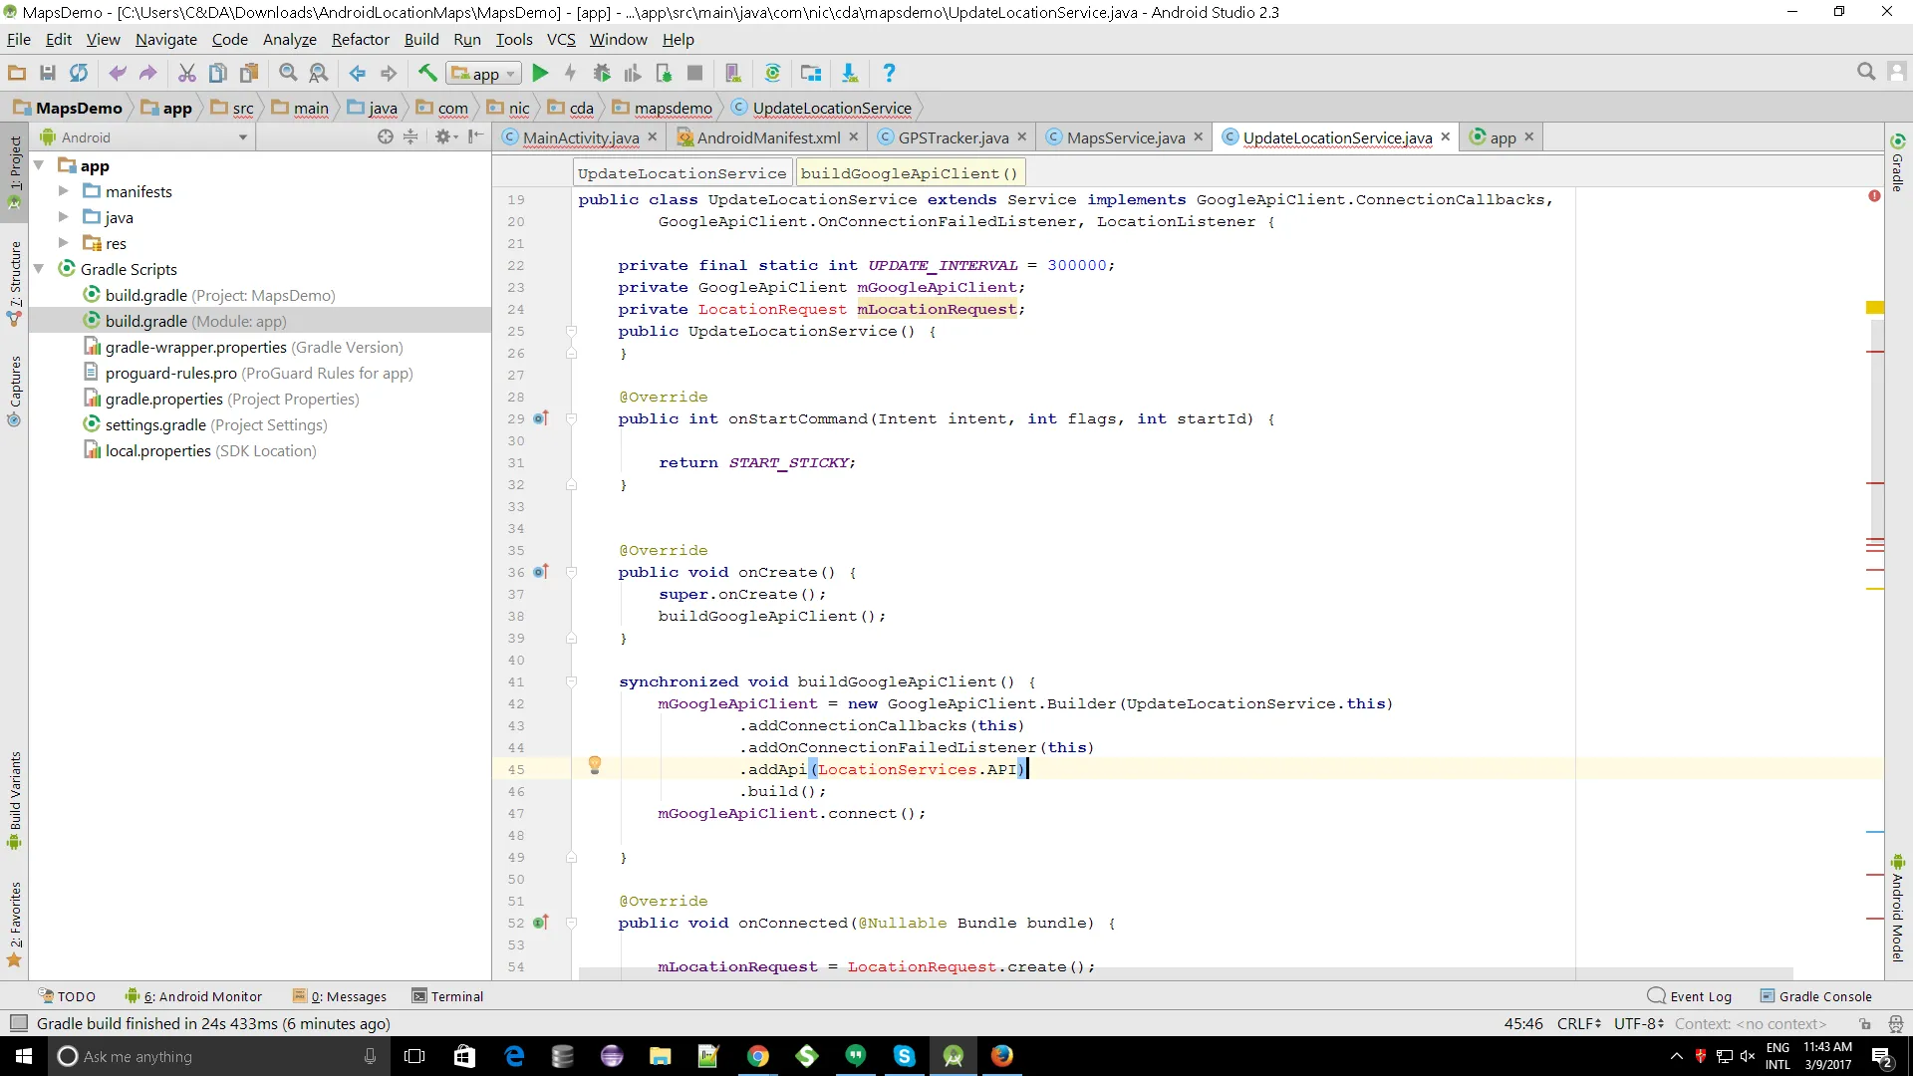Click Sync Project with Gradle Files icon
This screenshot has height=1076, width=1913.
point(772,73)
